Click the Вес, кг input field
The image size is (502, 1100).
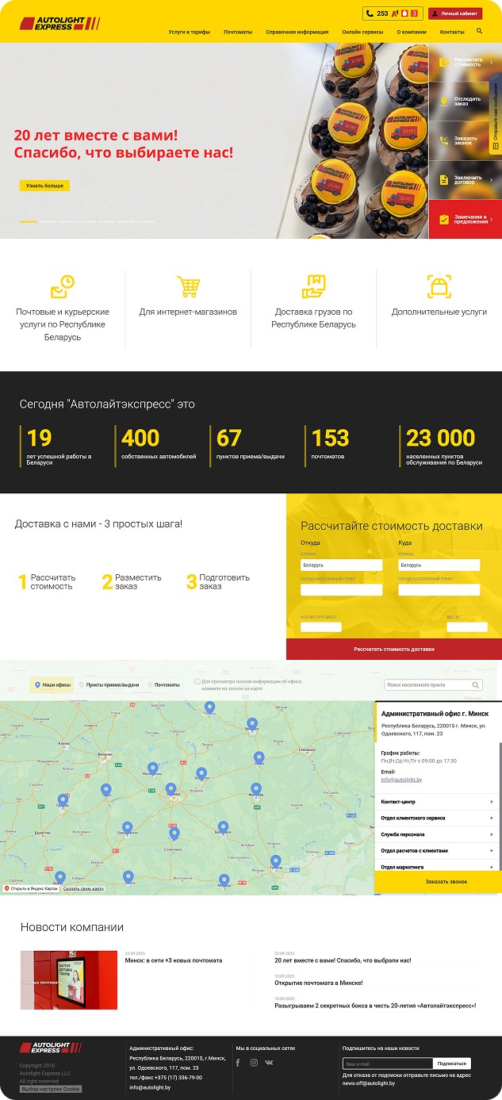(467, 627)
